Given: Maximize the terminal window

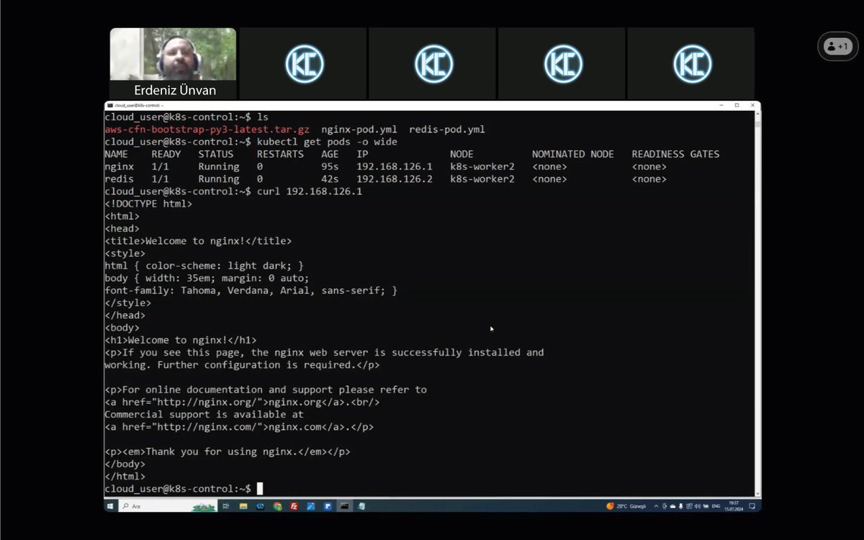Looking at the screenshot, I should tap(737, 105).
